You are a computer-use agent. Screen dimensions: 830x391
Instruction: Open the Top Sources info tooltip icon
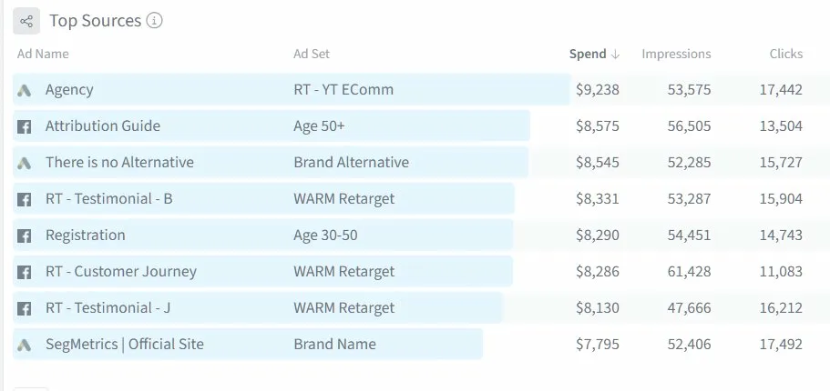click(154, 21)
